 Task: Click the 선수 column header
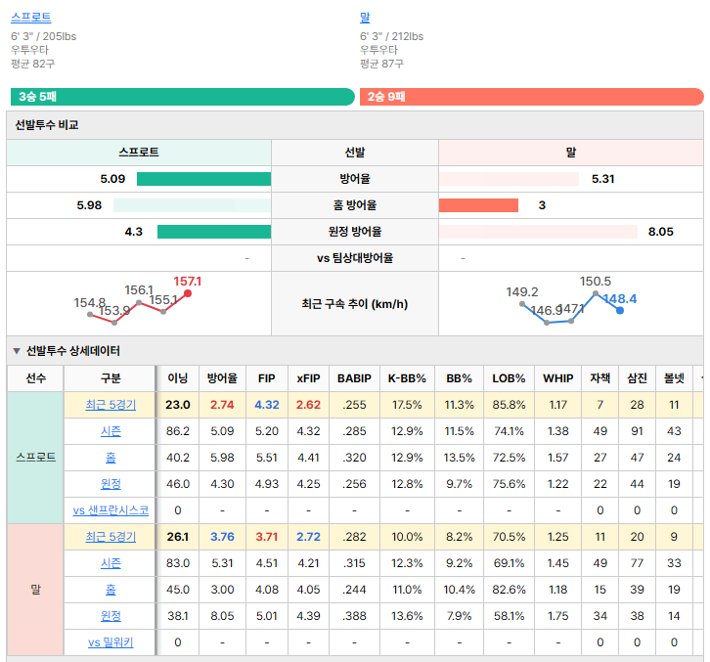point(36,378)
